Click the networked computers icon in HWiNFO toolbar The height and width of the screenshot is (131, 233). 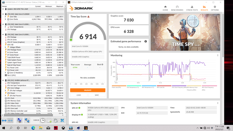[x=27, y=120]
